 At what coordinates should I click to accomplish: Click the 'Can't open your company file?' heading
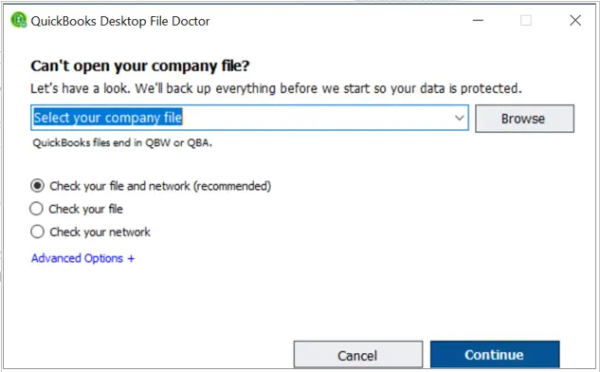pyautogui.click(x=140, y=65)
